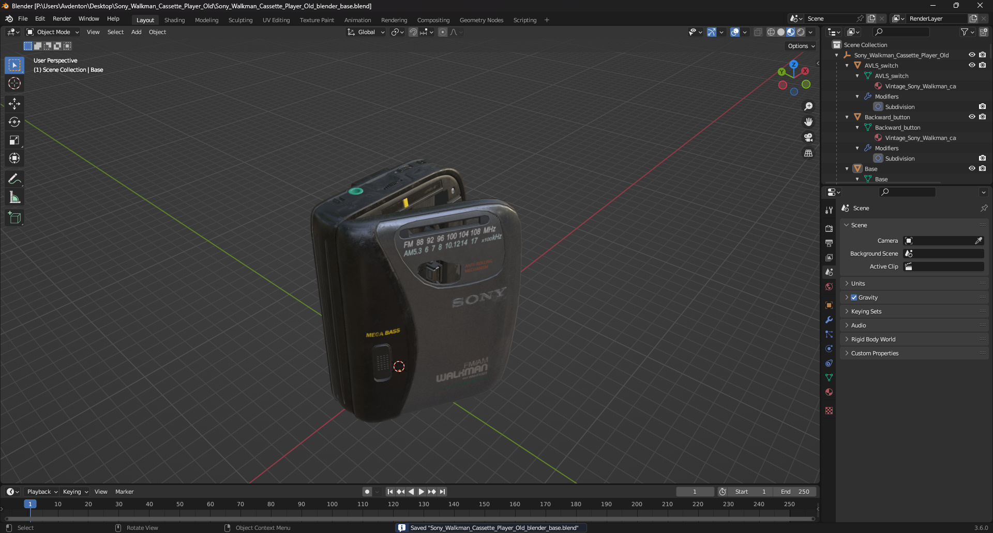Open the Render properties tab

829,228
